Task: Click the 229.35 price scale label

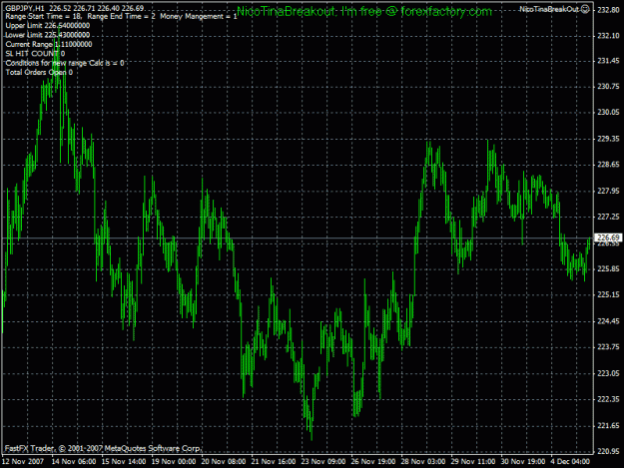Action: tap(608, 139)
